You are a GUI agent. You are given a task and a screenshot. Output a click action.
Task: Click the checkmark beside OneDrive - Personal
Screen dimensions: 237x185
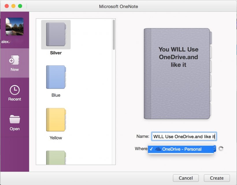click(151, 149)
